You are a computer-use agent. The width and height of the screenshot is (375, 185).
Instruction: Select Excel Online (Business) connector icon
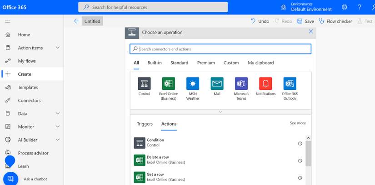coord(168,83)
